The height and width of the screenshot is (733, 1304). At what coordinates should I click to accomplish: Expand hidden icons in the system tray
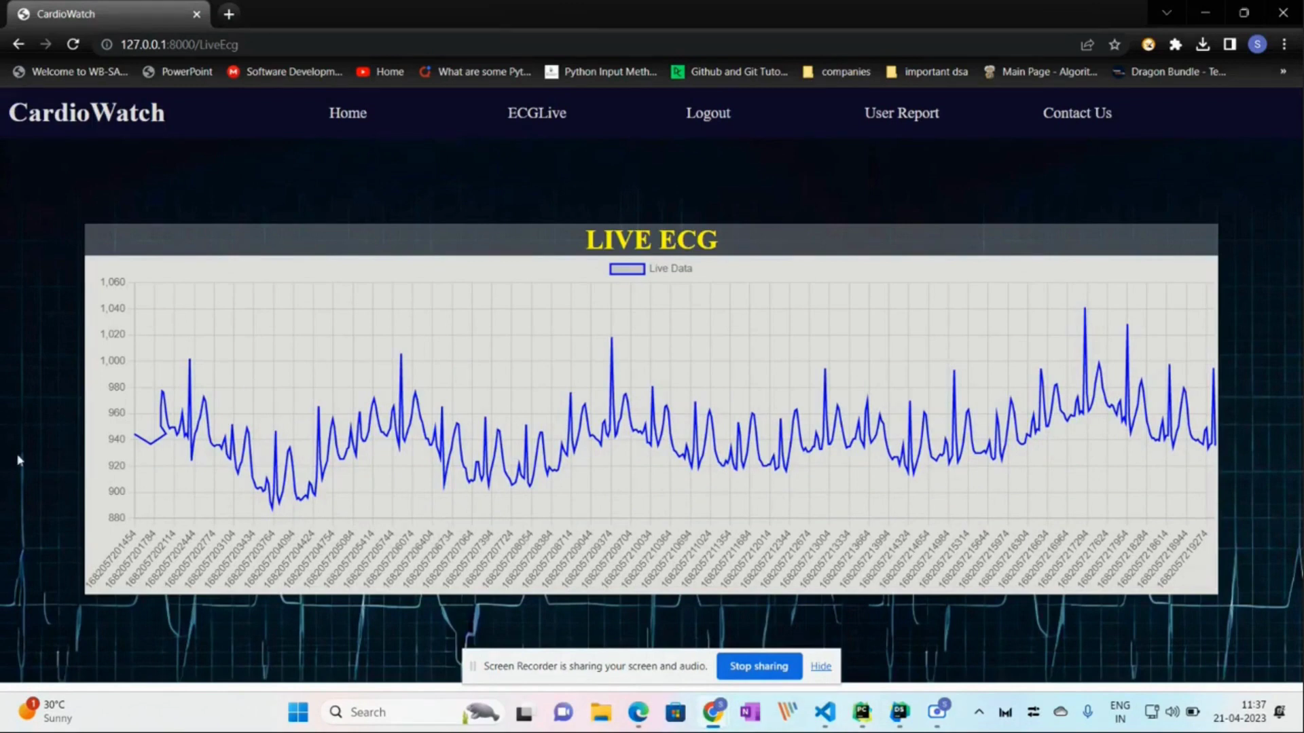pos(979,712)
